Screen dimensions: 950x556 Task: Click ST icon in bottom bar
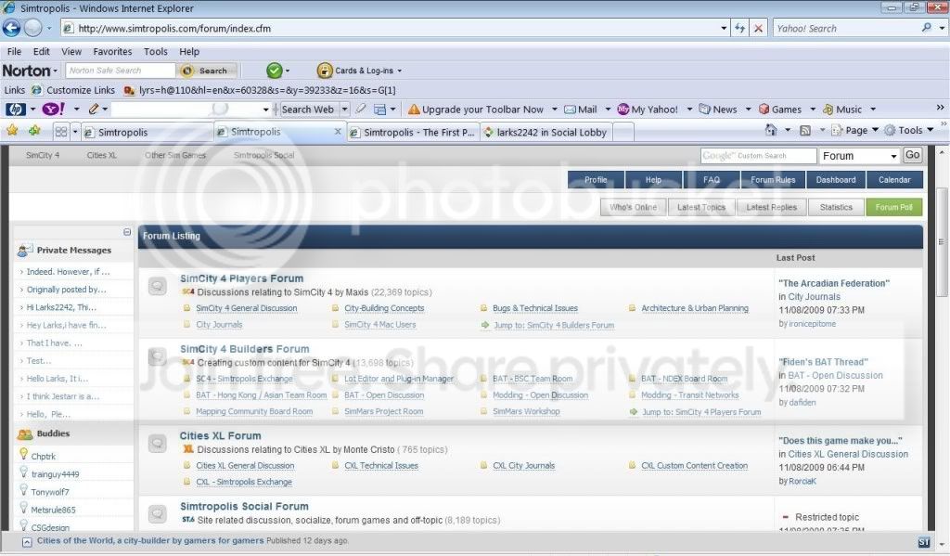pos(924,542)
